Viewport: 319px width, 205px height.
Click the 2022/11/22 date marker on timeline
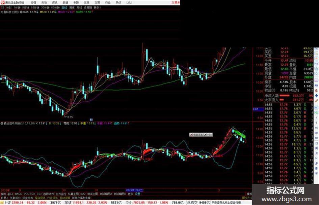pyautogui.click(x=134, y=190)
